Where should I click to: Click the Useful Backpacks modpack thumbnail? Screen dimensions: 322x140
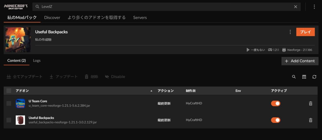click(x=18, y=40)
